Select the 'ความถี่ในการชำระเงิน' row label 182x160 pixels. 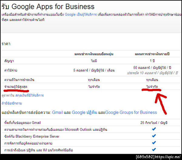pyautogui.click(x=19, y=80)
